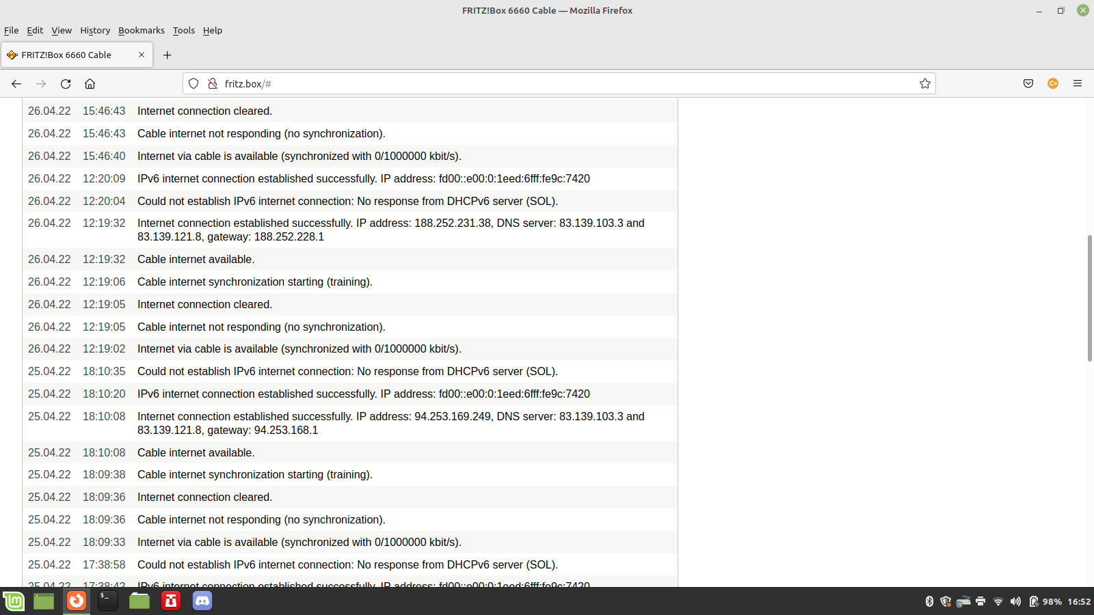Select 12:20:04 'Could not establish IPv6' entry
1094x615 pixels.
tap(350, 201)
